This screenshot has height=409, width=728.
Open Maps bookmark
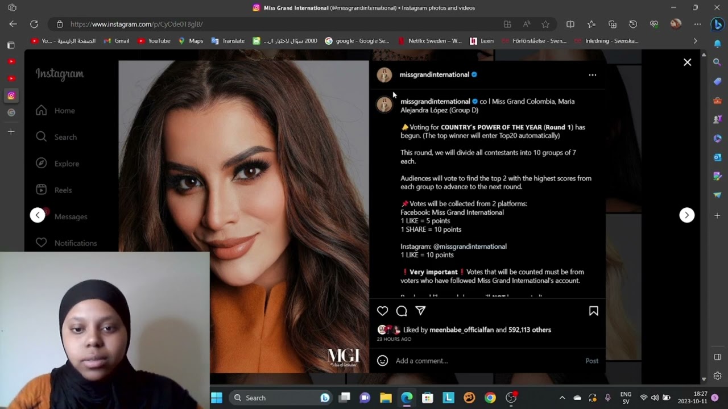191,41
